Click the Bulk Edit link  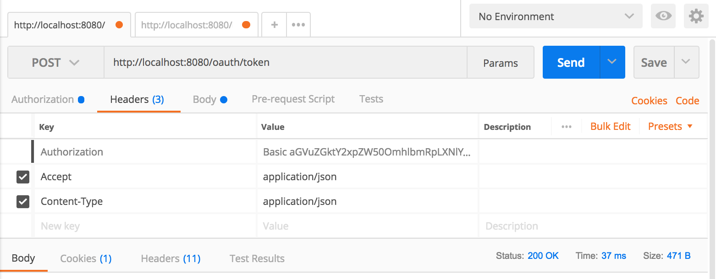tap(610, 127)
